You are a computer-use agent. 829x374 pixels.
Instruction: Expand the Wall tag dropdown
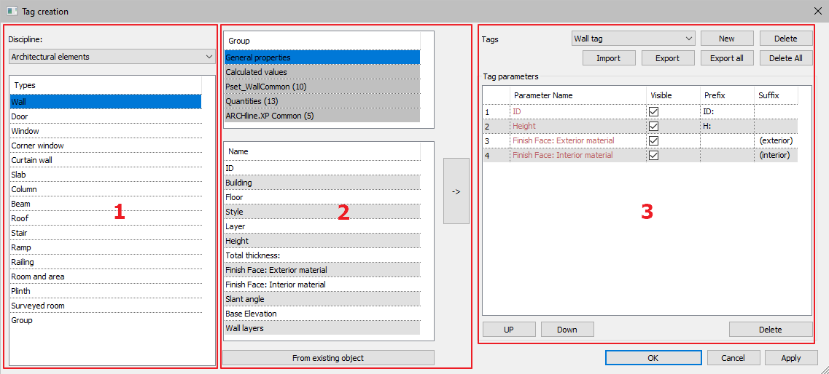point(633,39)
